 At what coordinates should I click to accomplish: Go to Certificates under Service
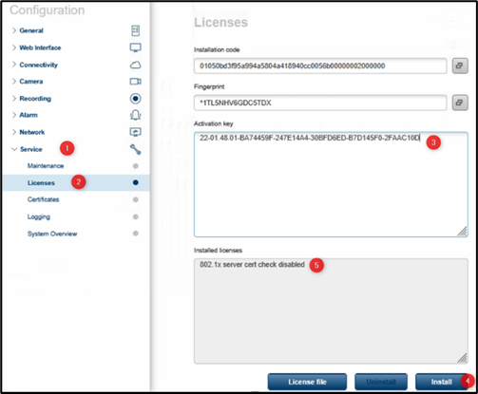pos(43,199)
